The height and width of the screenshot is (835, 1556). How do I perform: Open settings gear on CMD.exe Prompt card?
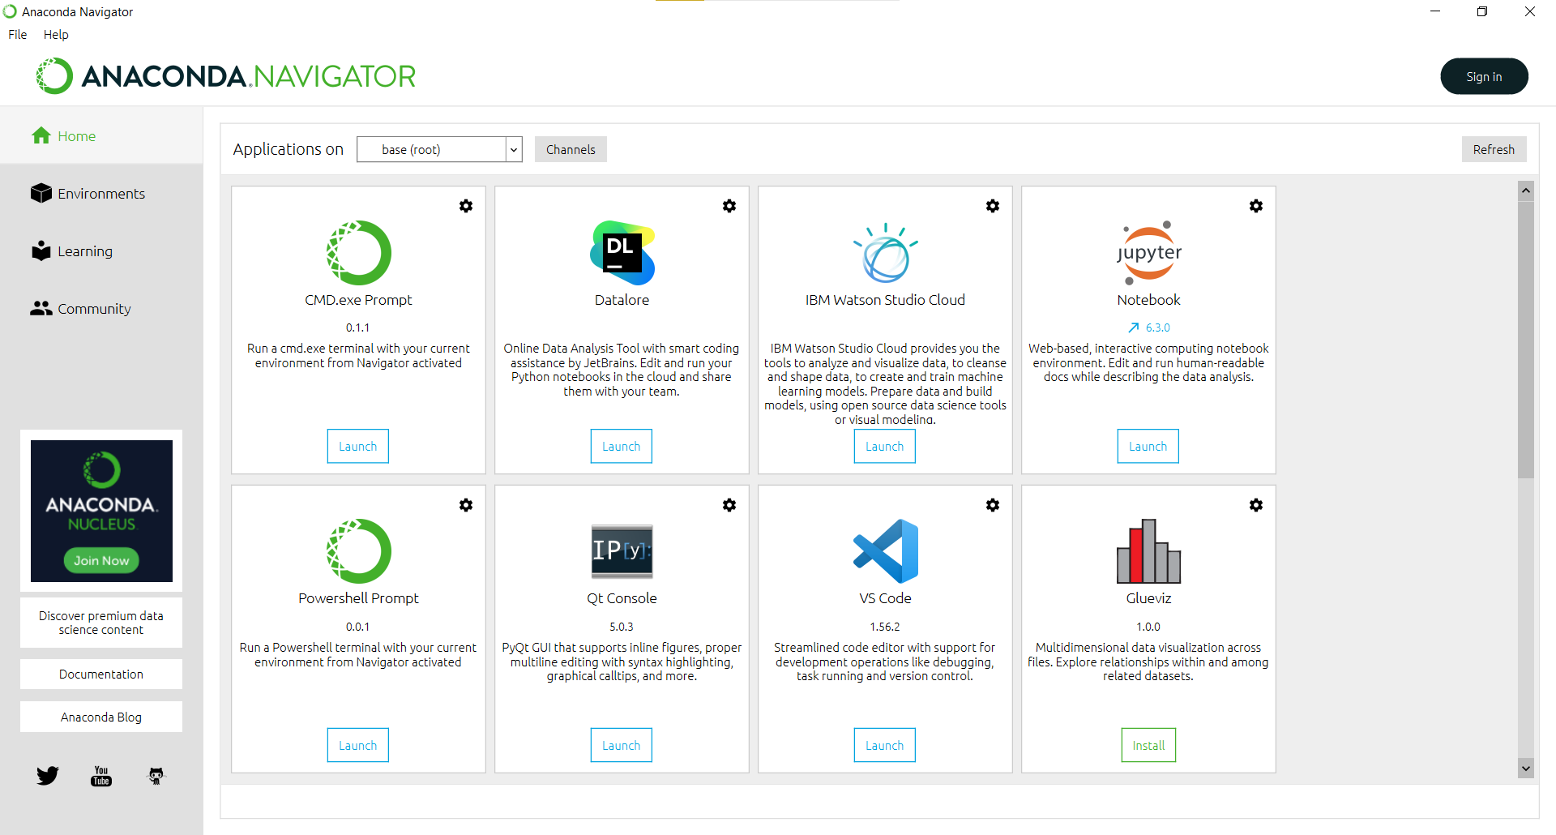click(x=466, y=206)
